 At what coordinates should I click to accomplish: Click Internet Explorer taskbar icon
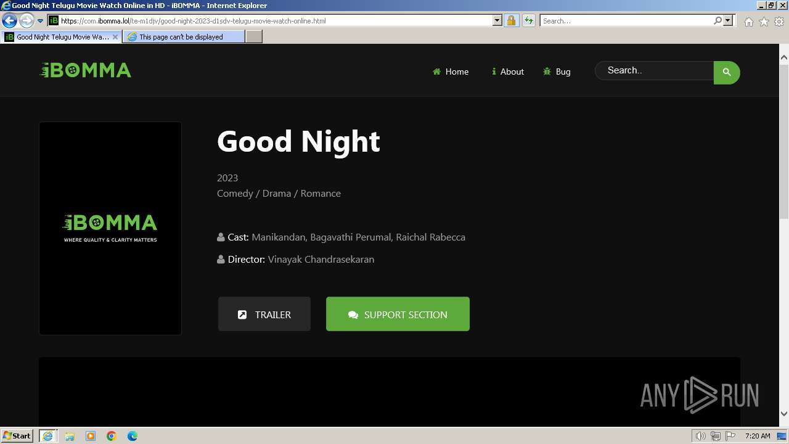click(x=47, y=435)
